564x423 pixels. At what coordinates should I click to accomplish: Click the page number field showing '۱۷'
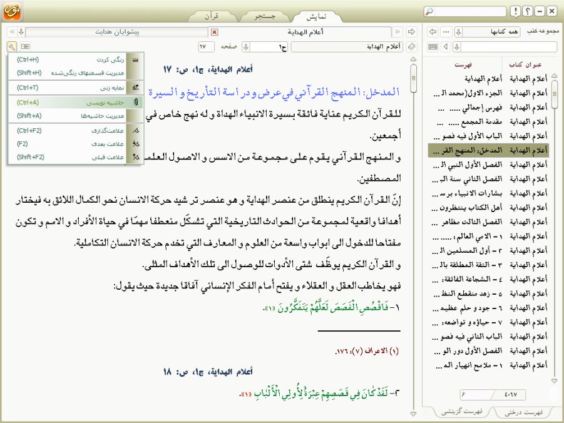pyautogui.click(x=206, y=47)
